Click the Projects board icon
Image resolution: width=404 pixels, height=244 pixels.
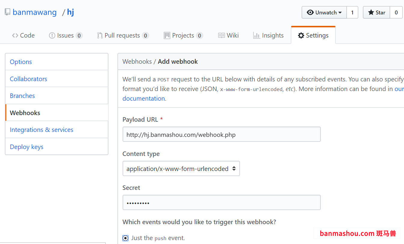167,35
